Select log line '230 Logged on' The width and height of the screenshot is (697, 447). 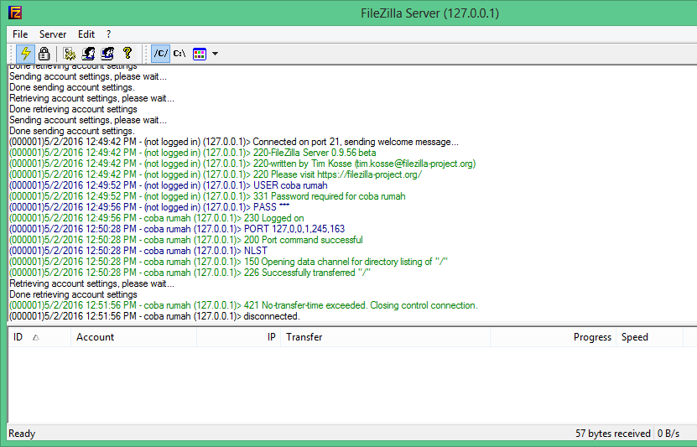pyautogui.click(x=157, y=218)
